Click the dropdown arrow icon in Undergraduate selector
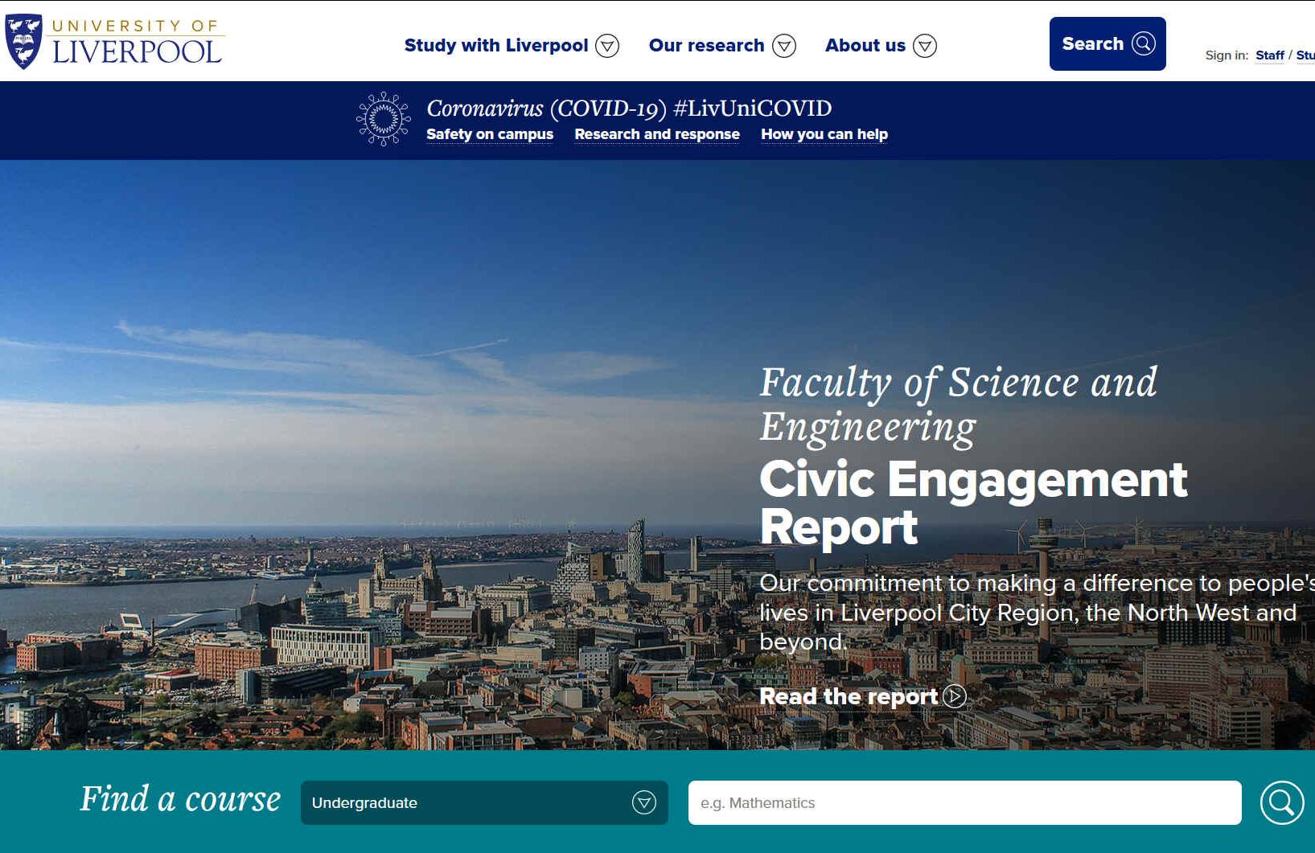The width and height of the screenshot is (1315, 853). [644, 802]
